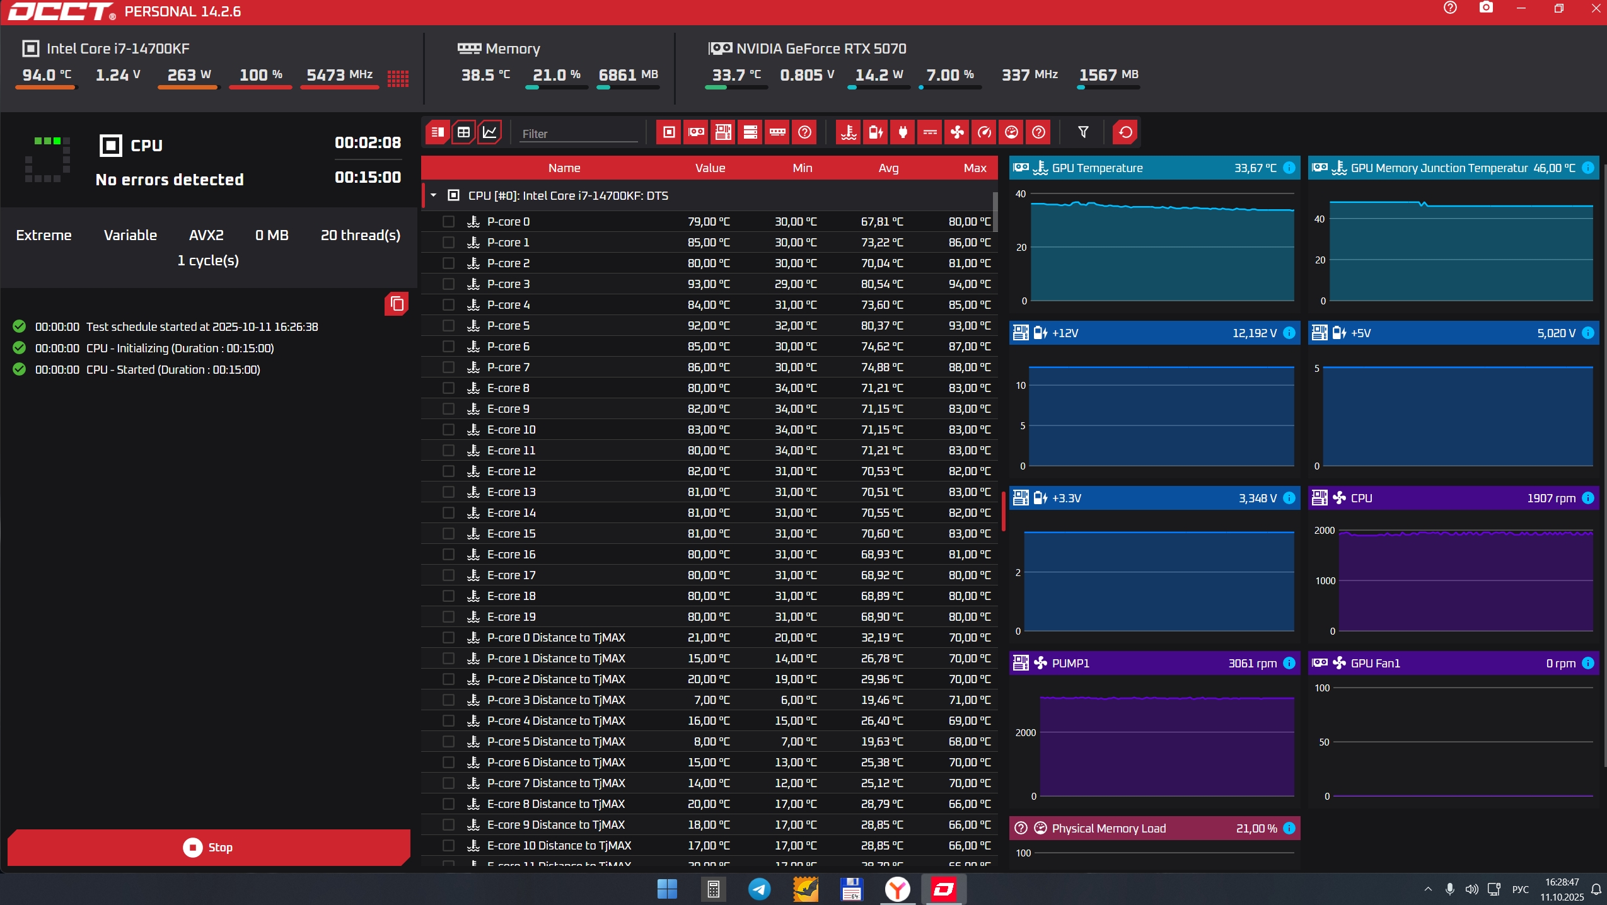The width and height of the screenshot is (1607, 905).
Task: Toggle the GPU sensor filter icon
Action: (696, 132)
